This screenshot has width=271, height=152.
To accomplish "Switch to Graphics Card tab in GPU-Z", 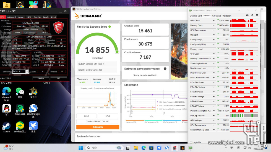I will point(196,16).
